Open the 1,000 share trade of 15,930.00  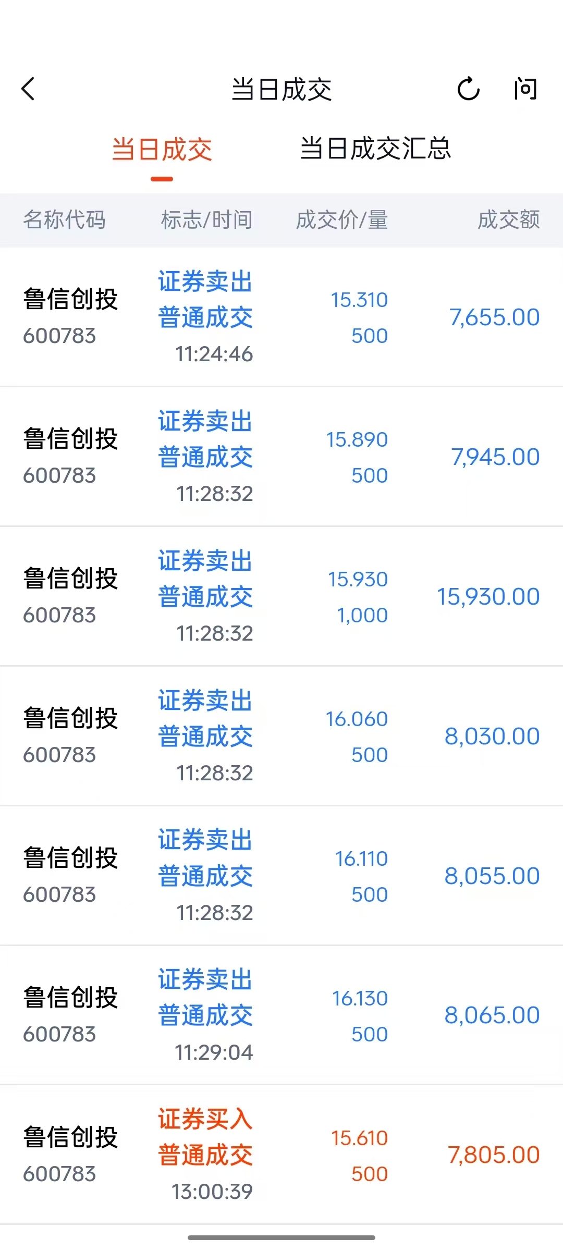point(281,596)
